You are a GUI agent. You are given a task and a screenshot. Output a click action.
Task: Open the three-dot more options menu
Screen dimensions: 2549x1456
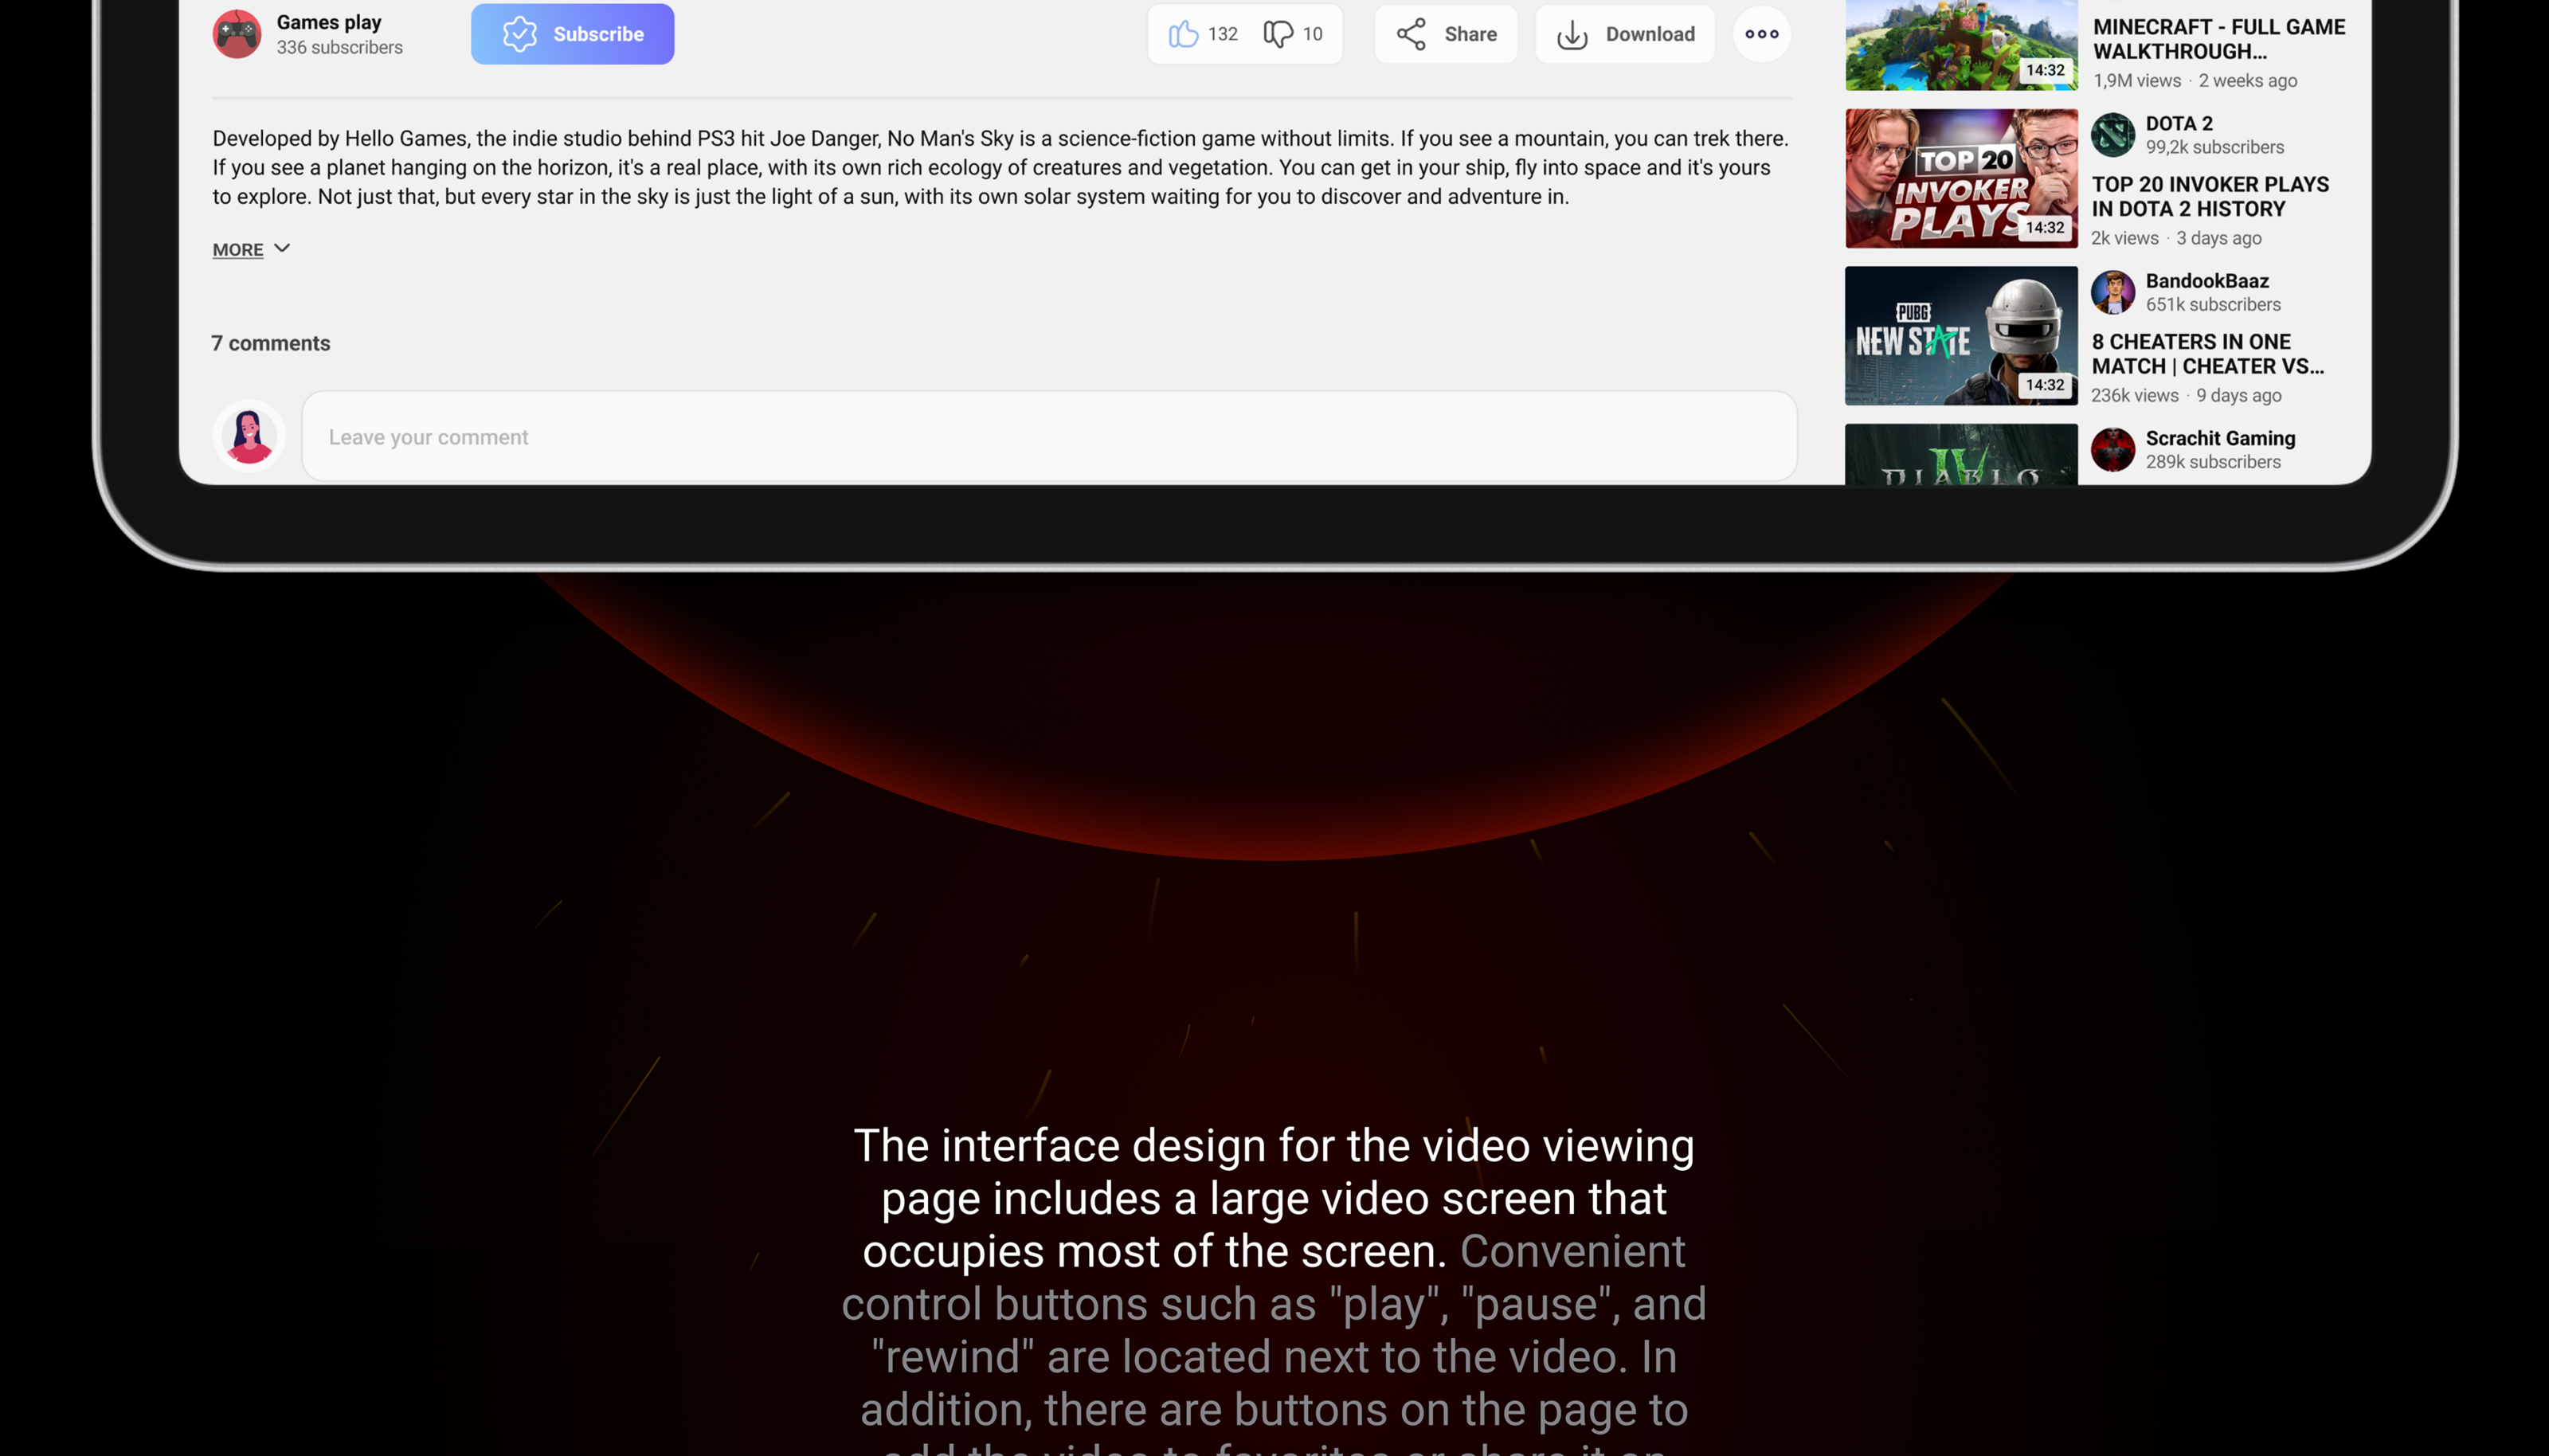tap(1761, 34)
